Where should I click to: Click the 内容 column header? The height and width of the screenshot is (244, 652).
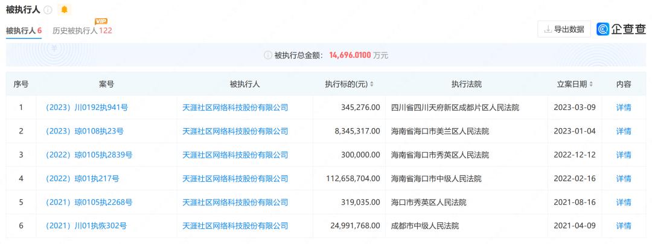click(624, 85)
